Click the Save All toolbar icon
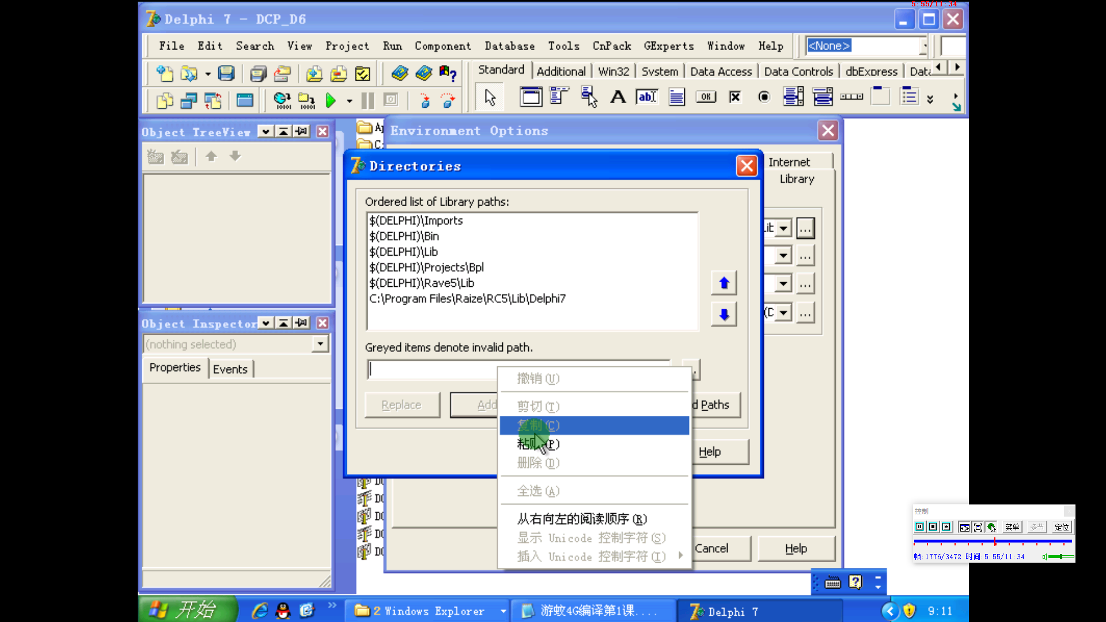The height and width of the screenshot is (622, 1106). [258, 74]
